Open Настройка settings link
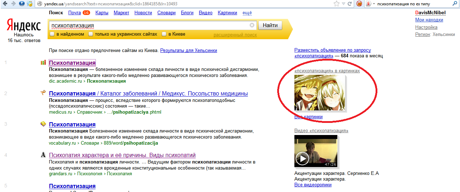The width and height of the screenshot is (460, 192). click(426, 27)
